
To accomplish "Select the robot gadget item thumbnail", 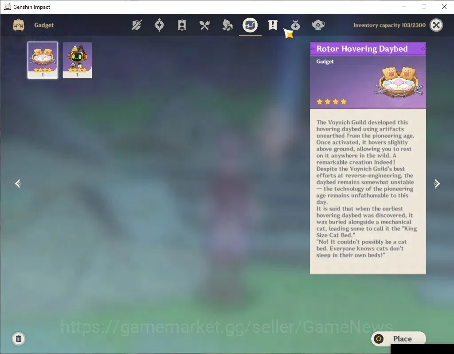I will (x=77, y=60).
